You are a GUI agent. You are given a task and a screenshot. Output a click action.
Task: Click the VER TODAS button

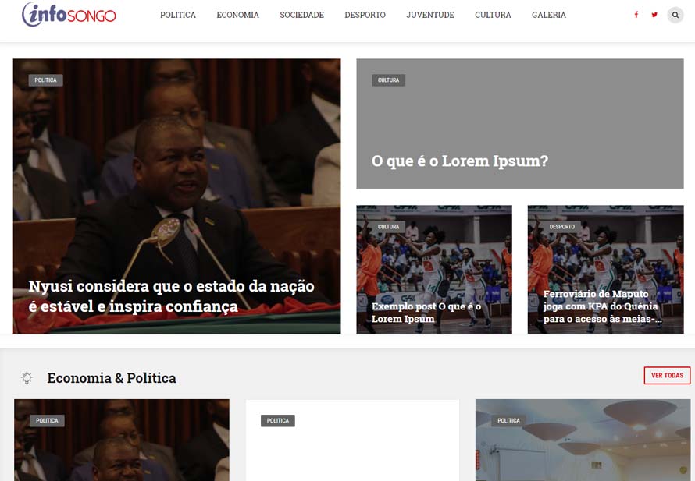(x=667, y=375)
